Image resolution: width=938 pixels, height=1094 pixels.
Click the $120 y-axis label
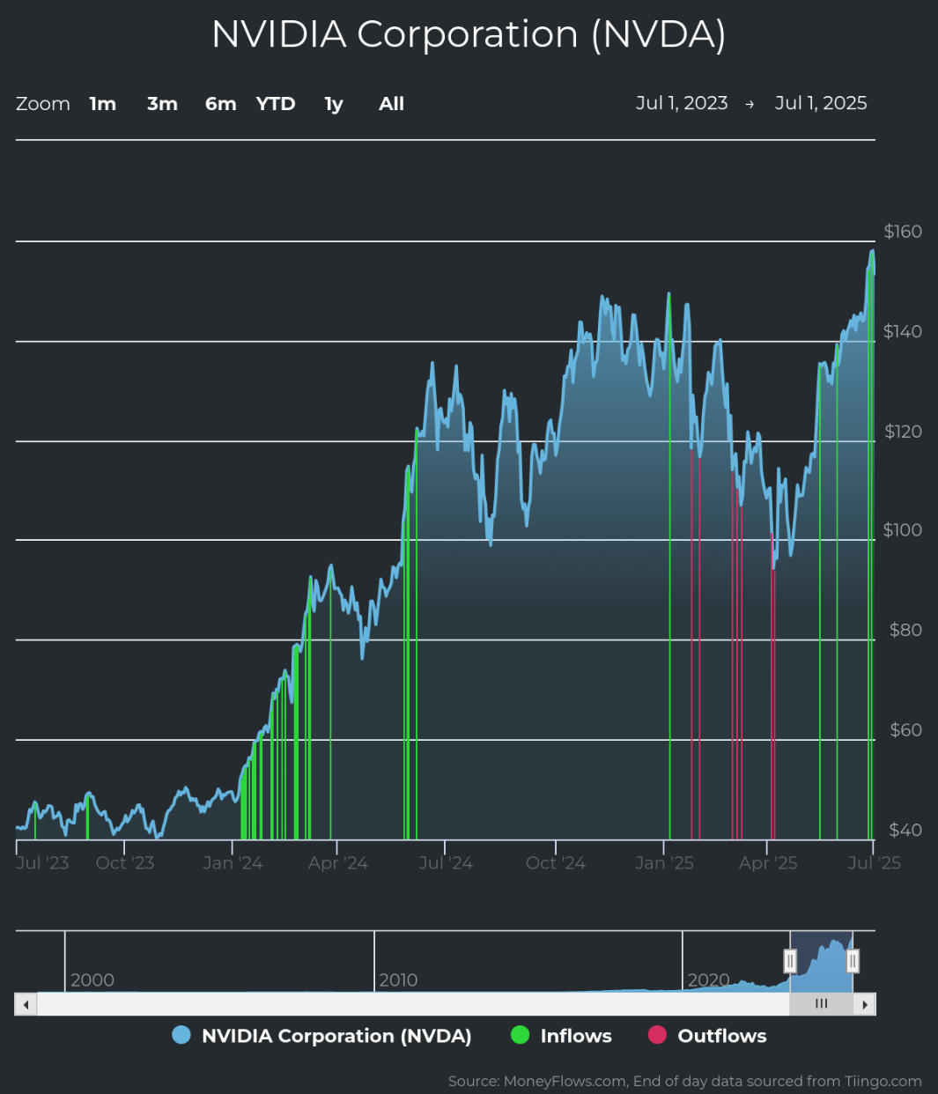click(903, 432)
